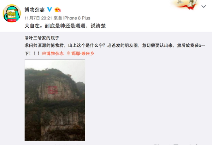Open the 邯郸·兼庄乡 location link
Image resolution: width=212 pixels, height=145 pixels.
coord(83,54)
